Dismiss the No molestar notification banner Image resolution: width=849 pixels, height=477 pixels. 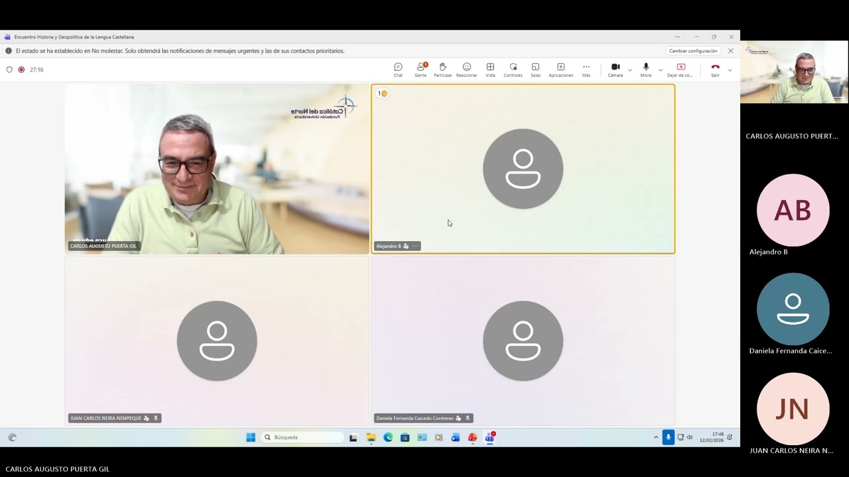[731, 51]
